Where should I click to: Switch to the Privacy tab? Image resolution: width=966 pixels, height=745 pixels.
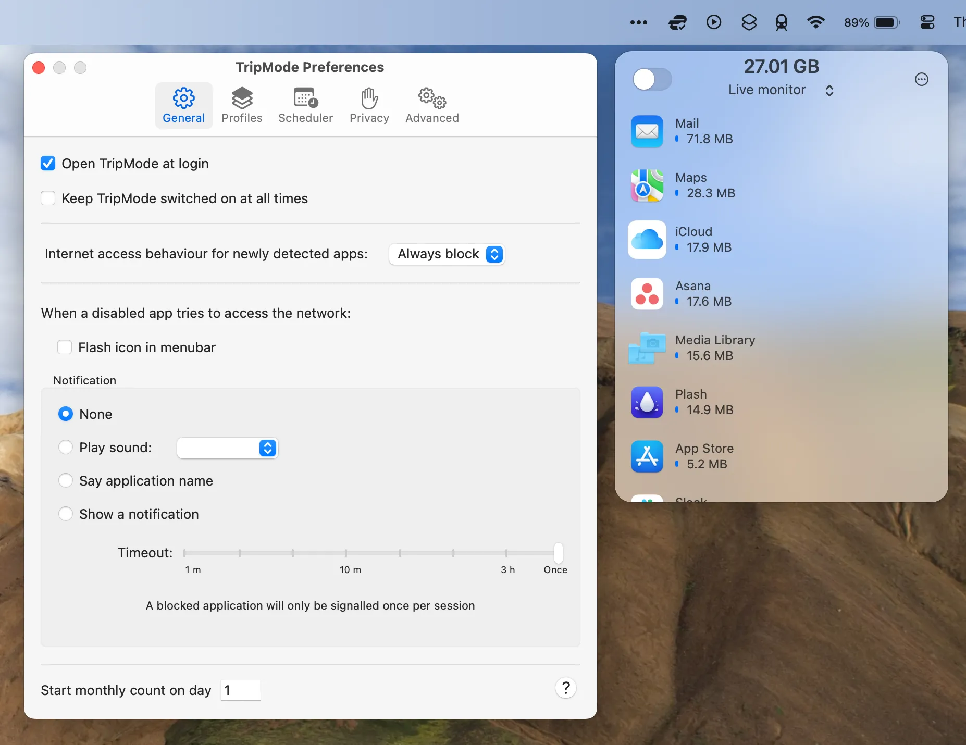(369, 105)
